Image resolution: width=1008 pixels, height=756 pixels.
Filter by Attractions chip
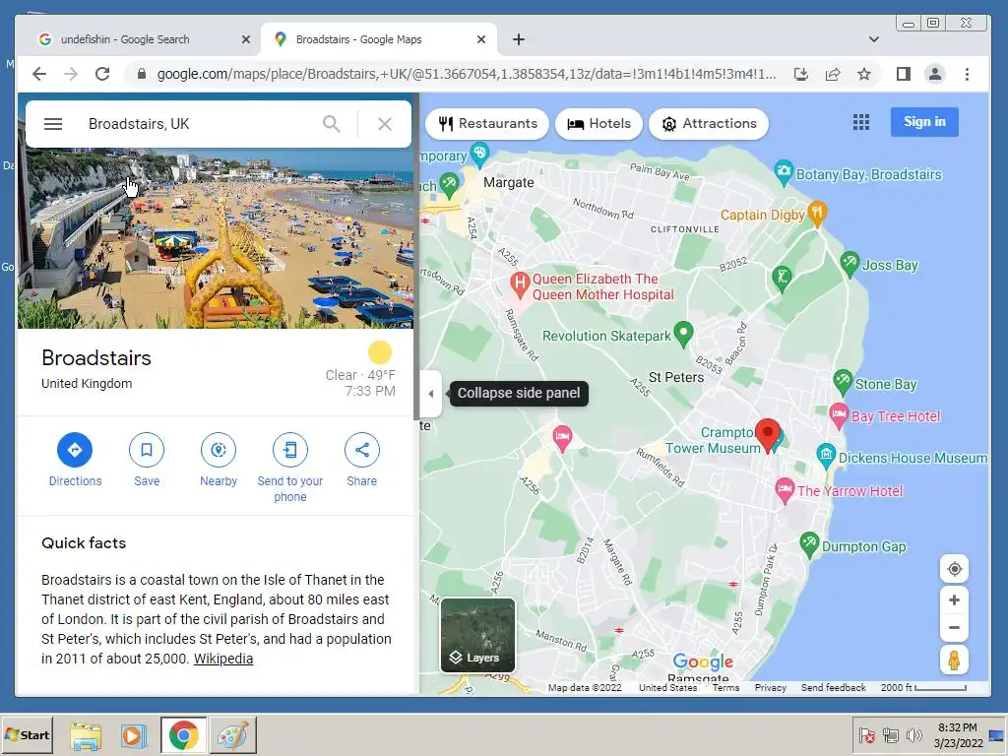709,123
